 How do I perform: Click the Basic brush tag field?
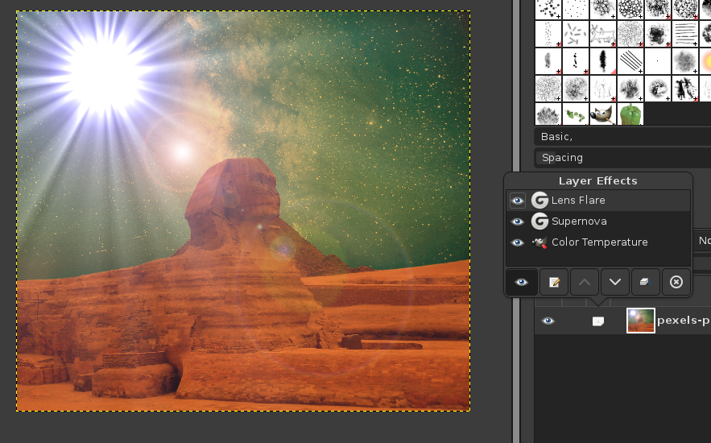[622, 136]
